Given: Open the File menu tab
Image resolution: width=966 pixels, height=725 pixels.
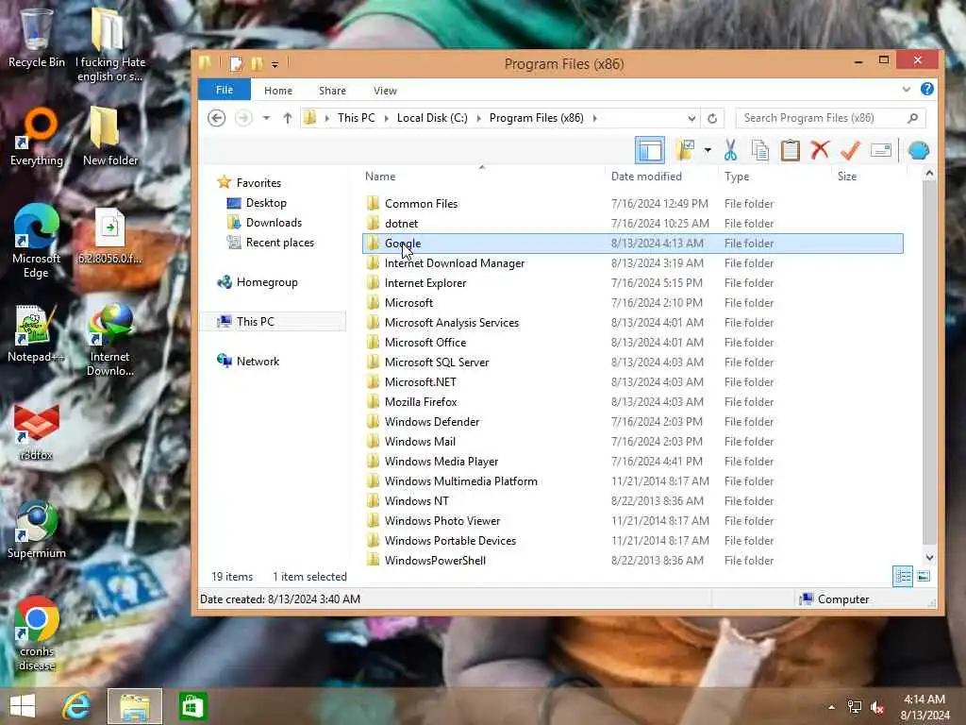Looking at the screenshot, I should point(225,90).
